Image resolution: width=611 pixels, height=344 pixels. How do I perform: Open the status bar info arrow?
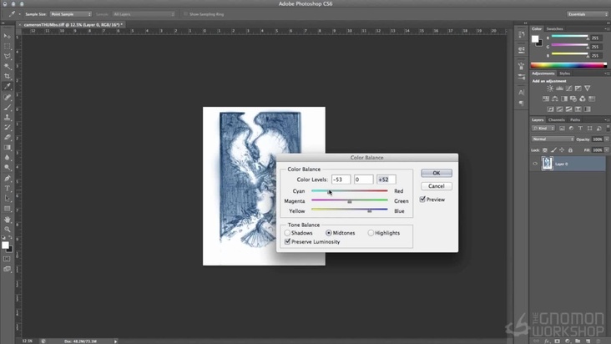tap(116, 341)
